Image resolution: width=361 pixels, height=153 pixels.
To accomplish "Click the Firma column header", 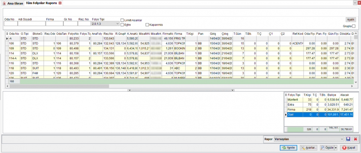I will point(180,34).
